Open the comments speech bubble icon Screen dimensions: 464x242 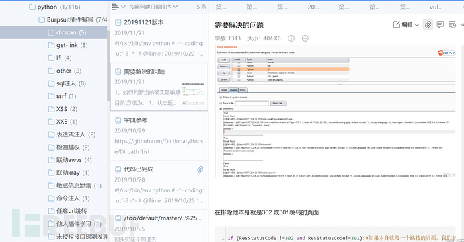click(x=440, y=25)
